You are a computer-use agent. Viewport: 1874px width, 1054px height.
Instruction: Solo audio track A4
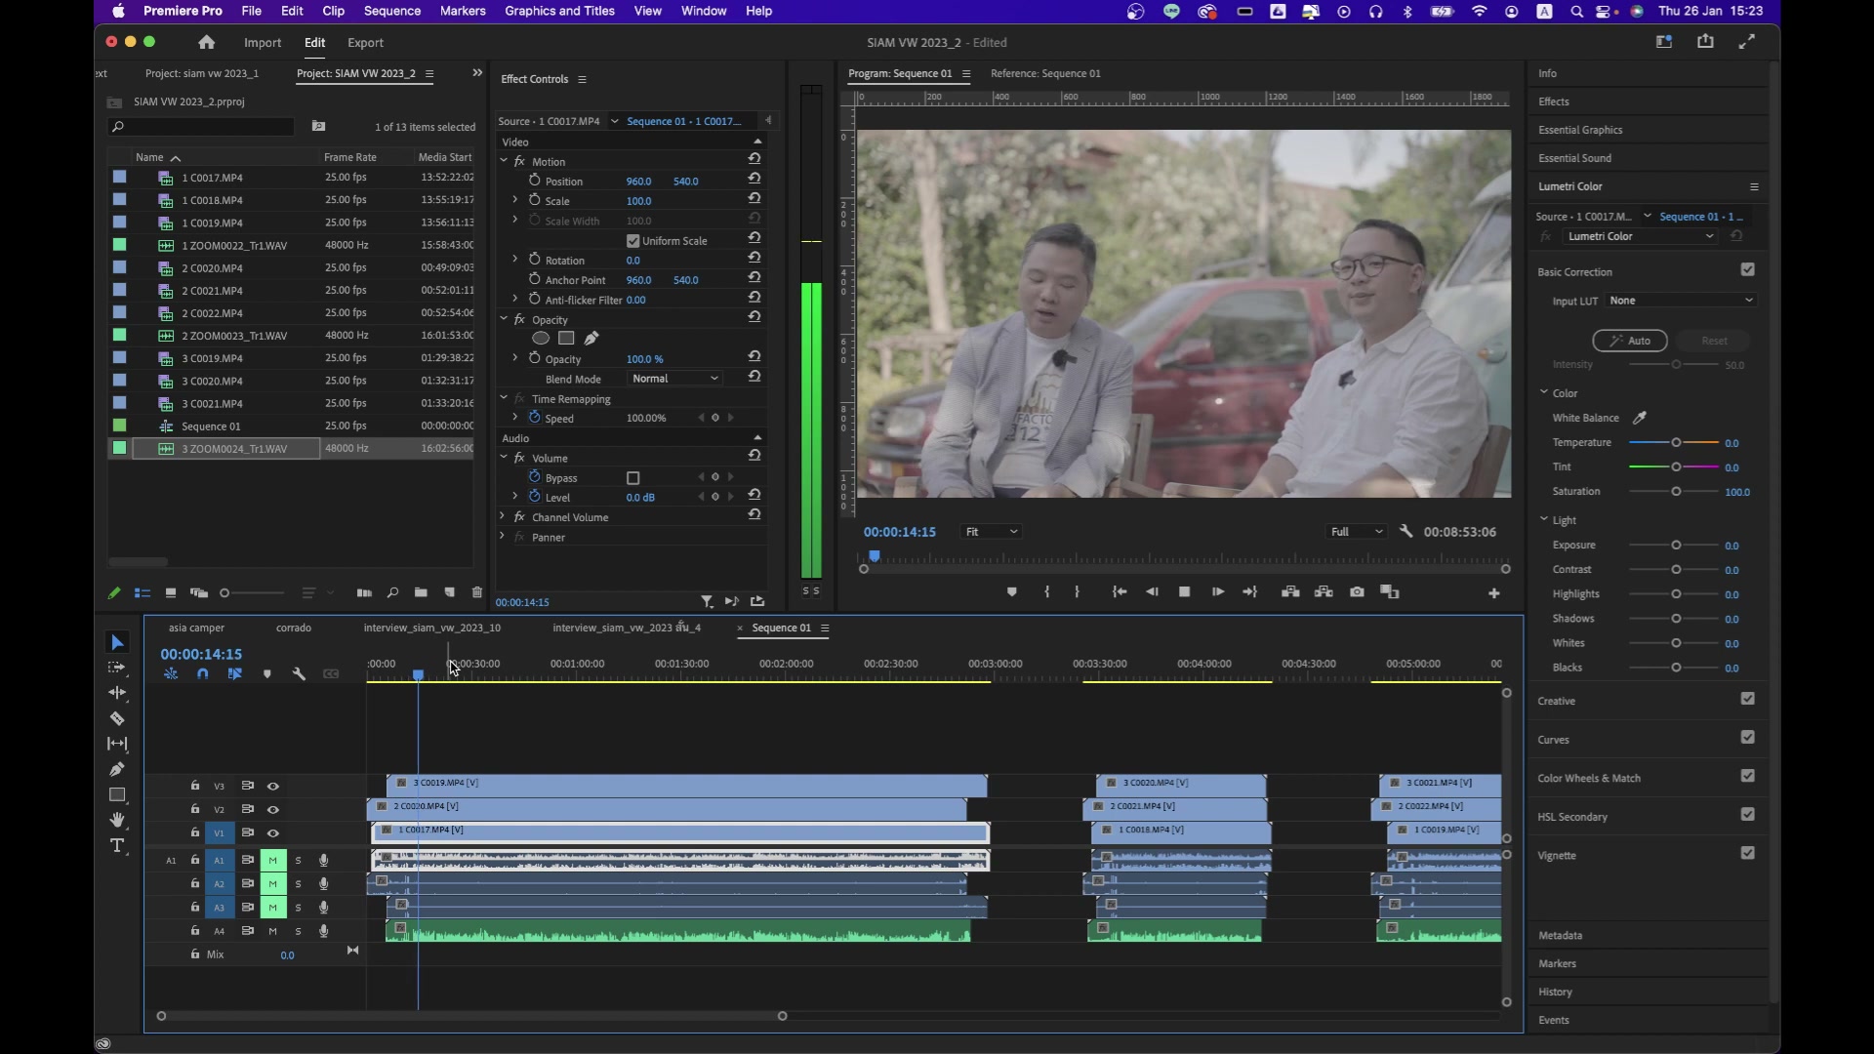tap(298, 931)
